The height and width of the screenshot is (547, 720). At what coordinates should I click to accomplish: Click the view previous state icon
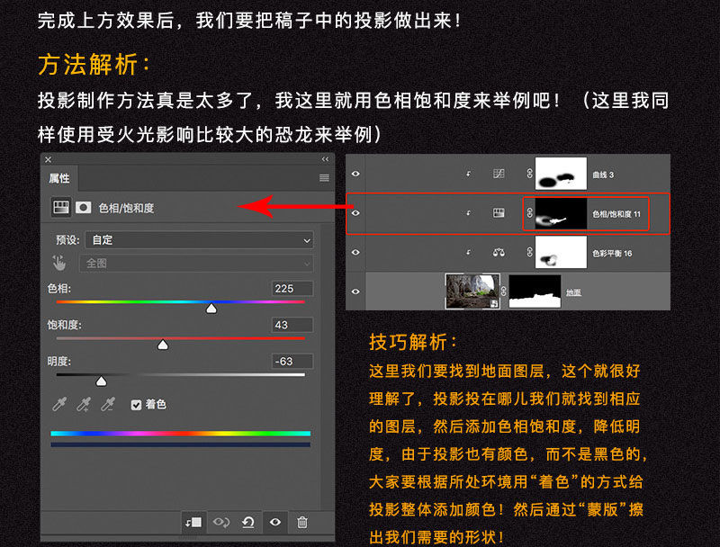[x=220, y=522]
